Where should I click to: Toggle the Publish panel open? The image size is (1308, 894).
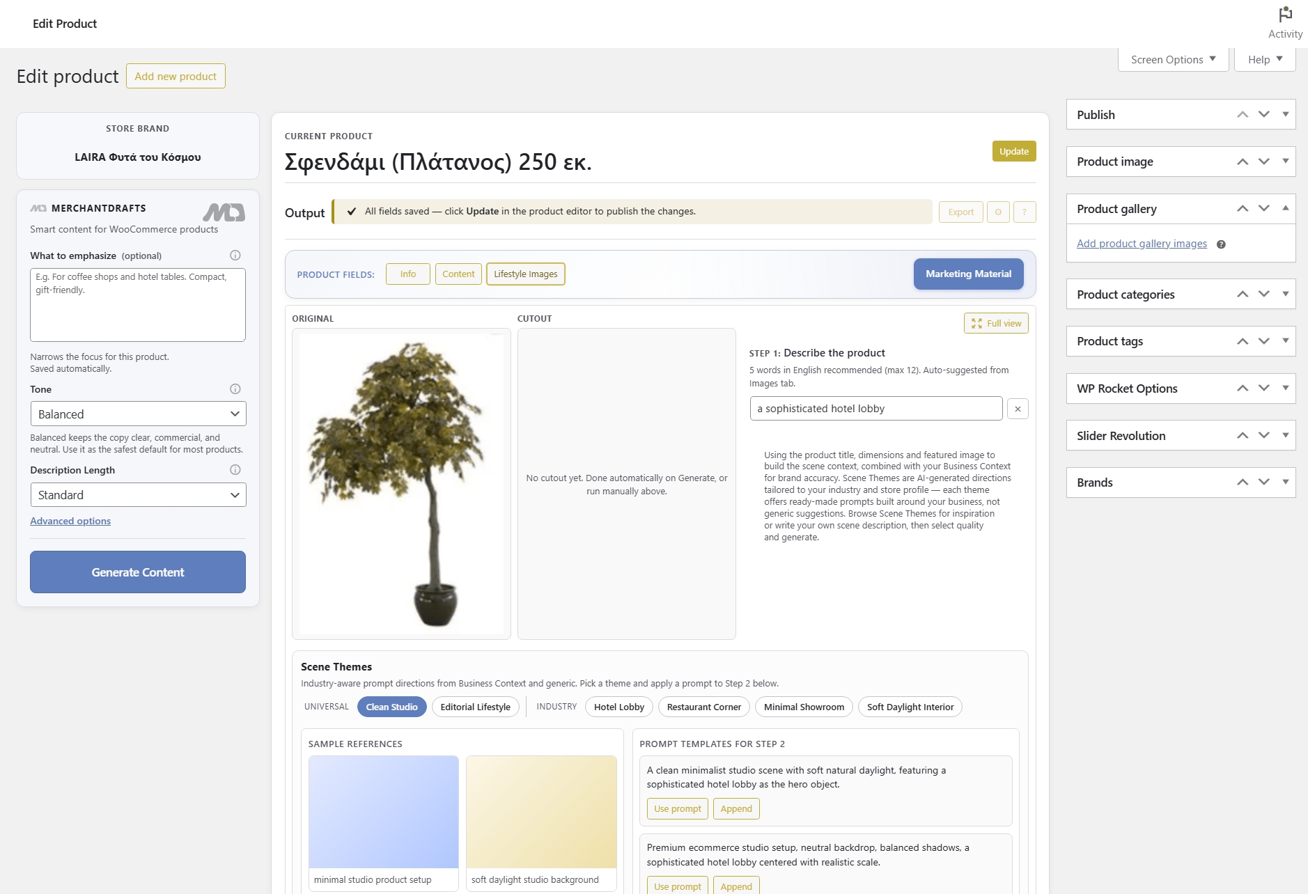(1286, 114)
